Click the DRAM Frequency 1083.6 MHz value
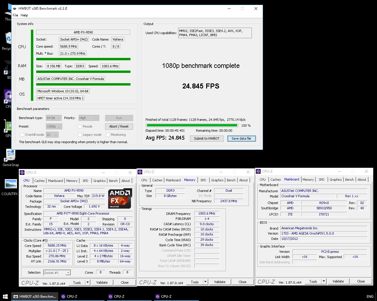Screen dimensions: 377x301 pos(207,214)
